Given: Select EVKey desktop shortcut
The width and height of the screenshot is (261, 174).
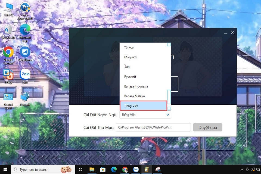Looking at the screenshot, I should 8,76.
